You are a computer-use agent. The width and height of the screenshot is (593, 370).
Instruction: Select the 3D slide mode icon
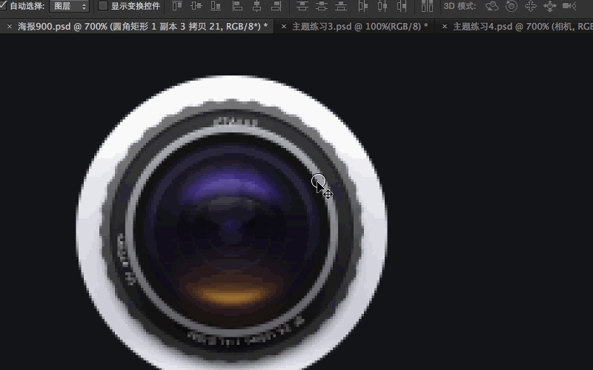(549, 6)
